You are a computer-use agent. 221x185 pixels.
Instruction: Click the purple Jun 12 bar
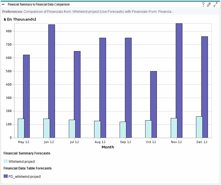coord(52,81)
